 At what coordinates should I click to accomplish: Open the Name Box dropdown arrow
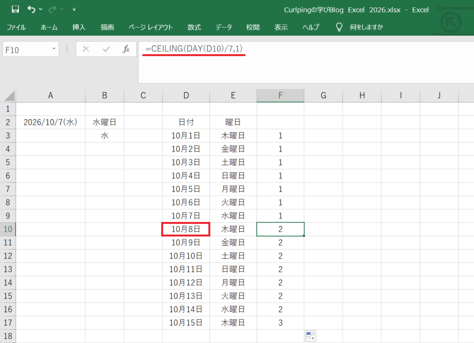coord(54,49)
